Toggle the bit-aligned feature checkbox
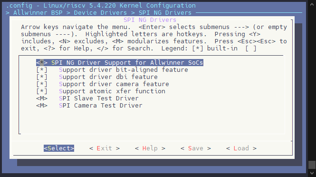Viewport: 316px width, 177px height. [42, 70]
